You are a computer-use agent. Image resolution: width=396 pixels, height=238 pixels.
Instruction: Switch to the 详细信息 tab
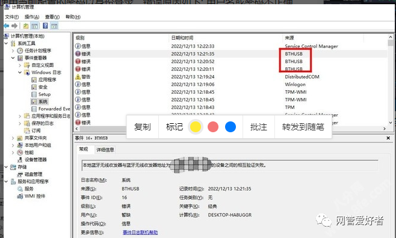105,150
